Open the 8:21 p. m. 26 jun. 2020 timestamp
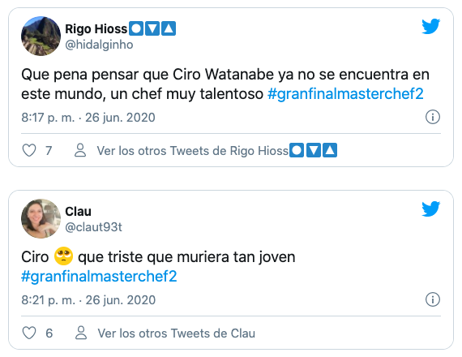The width and height of the screenshot is (462, 357). tap(88, 300)
